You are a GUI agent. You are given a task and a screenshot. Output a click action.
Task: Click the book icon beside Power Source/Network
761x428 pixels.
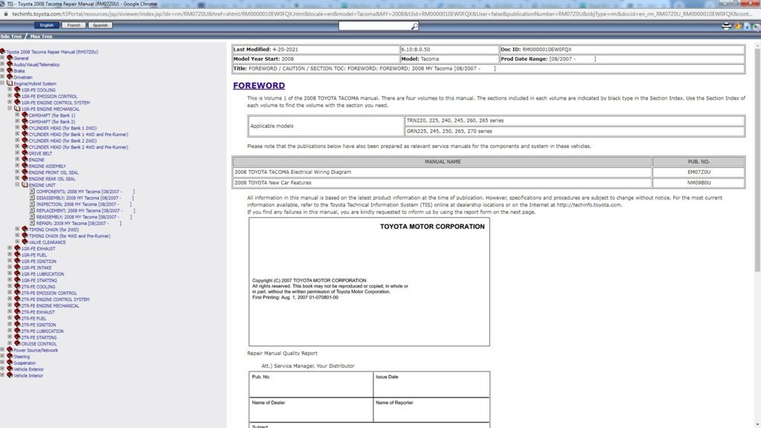coord(10,349)
